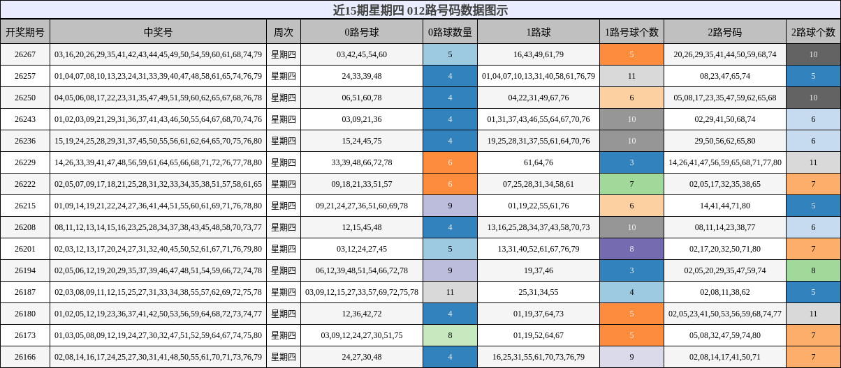
Task: Click the 0路号球 cell 33,39,48,66,72,78
Action: point(362,162)
